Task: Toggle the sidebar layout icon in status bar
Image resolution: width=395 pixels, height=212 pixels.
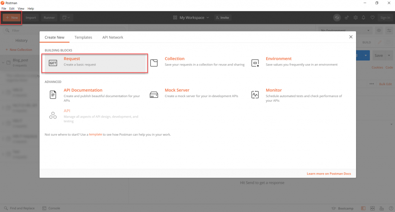Action: pyautogui.click(x=363, y=209)
